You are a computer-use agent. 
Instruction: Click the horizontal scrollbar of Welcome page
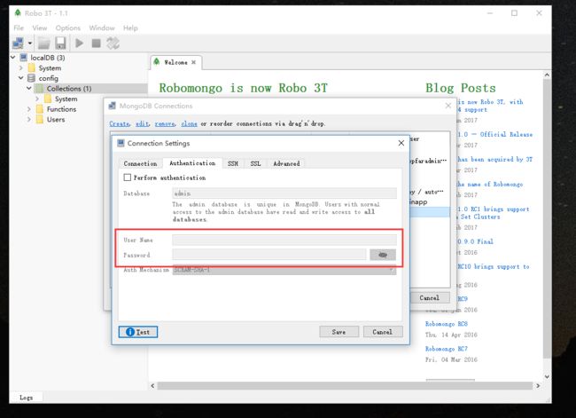[x=345, y=386]
